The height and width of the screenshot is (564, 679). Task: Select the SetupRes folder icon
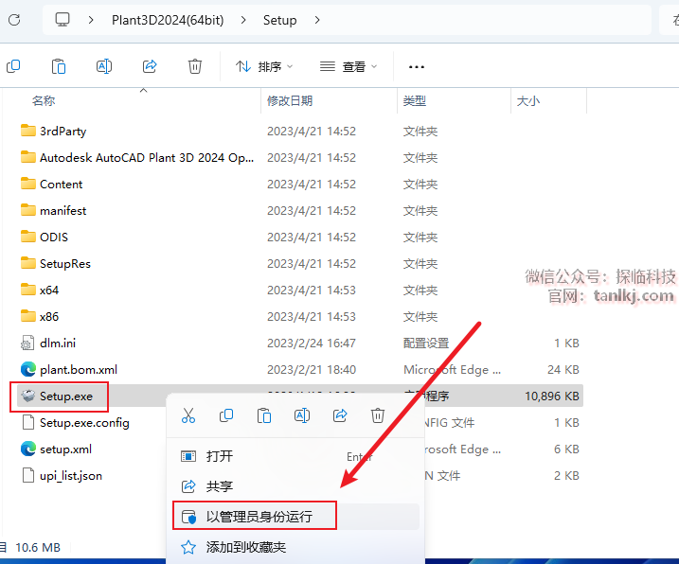pyautogui.click(x=28, y=263)
